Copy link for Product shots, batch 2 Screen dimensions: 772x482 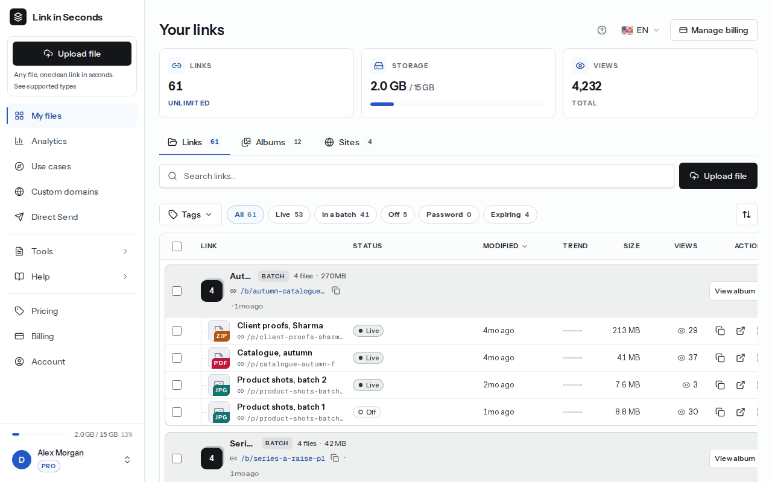pyautogui.click(x=720, y=385)
